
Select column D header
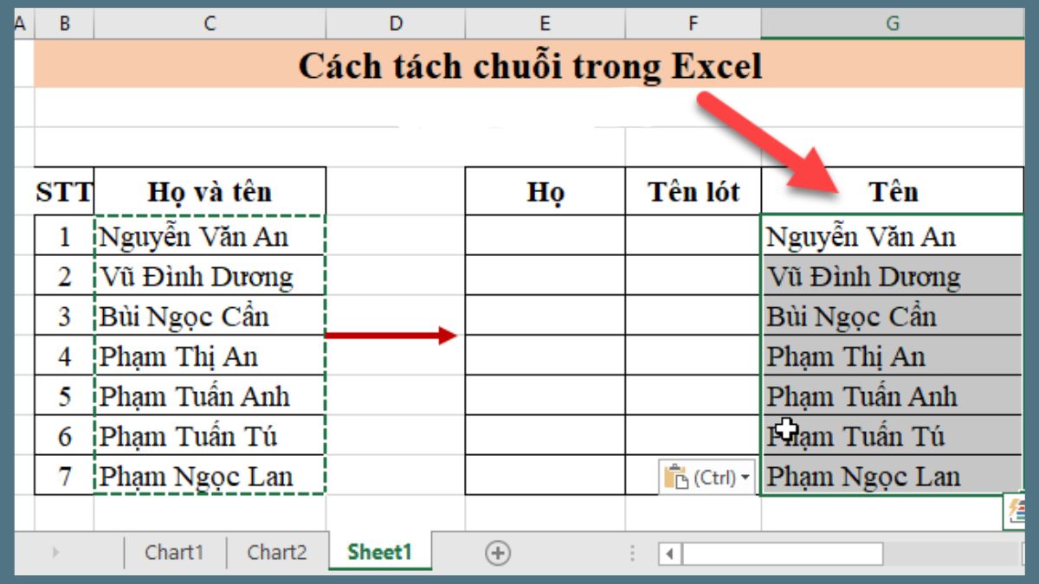point(396,25)
